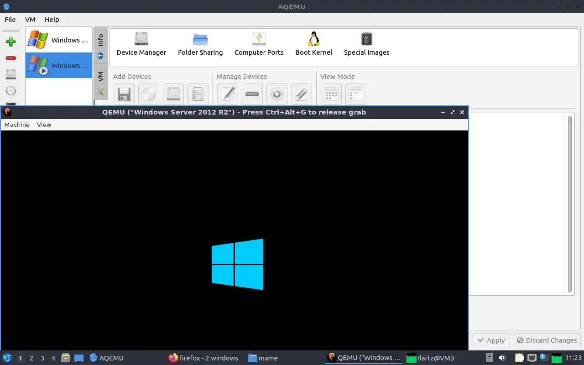This screenshot has width=584, height=365.
Task: Delete VM using the red minus icon
Action: [x=11, y=58]
